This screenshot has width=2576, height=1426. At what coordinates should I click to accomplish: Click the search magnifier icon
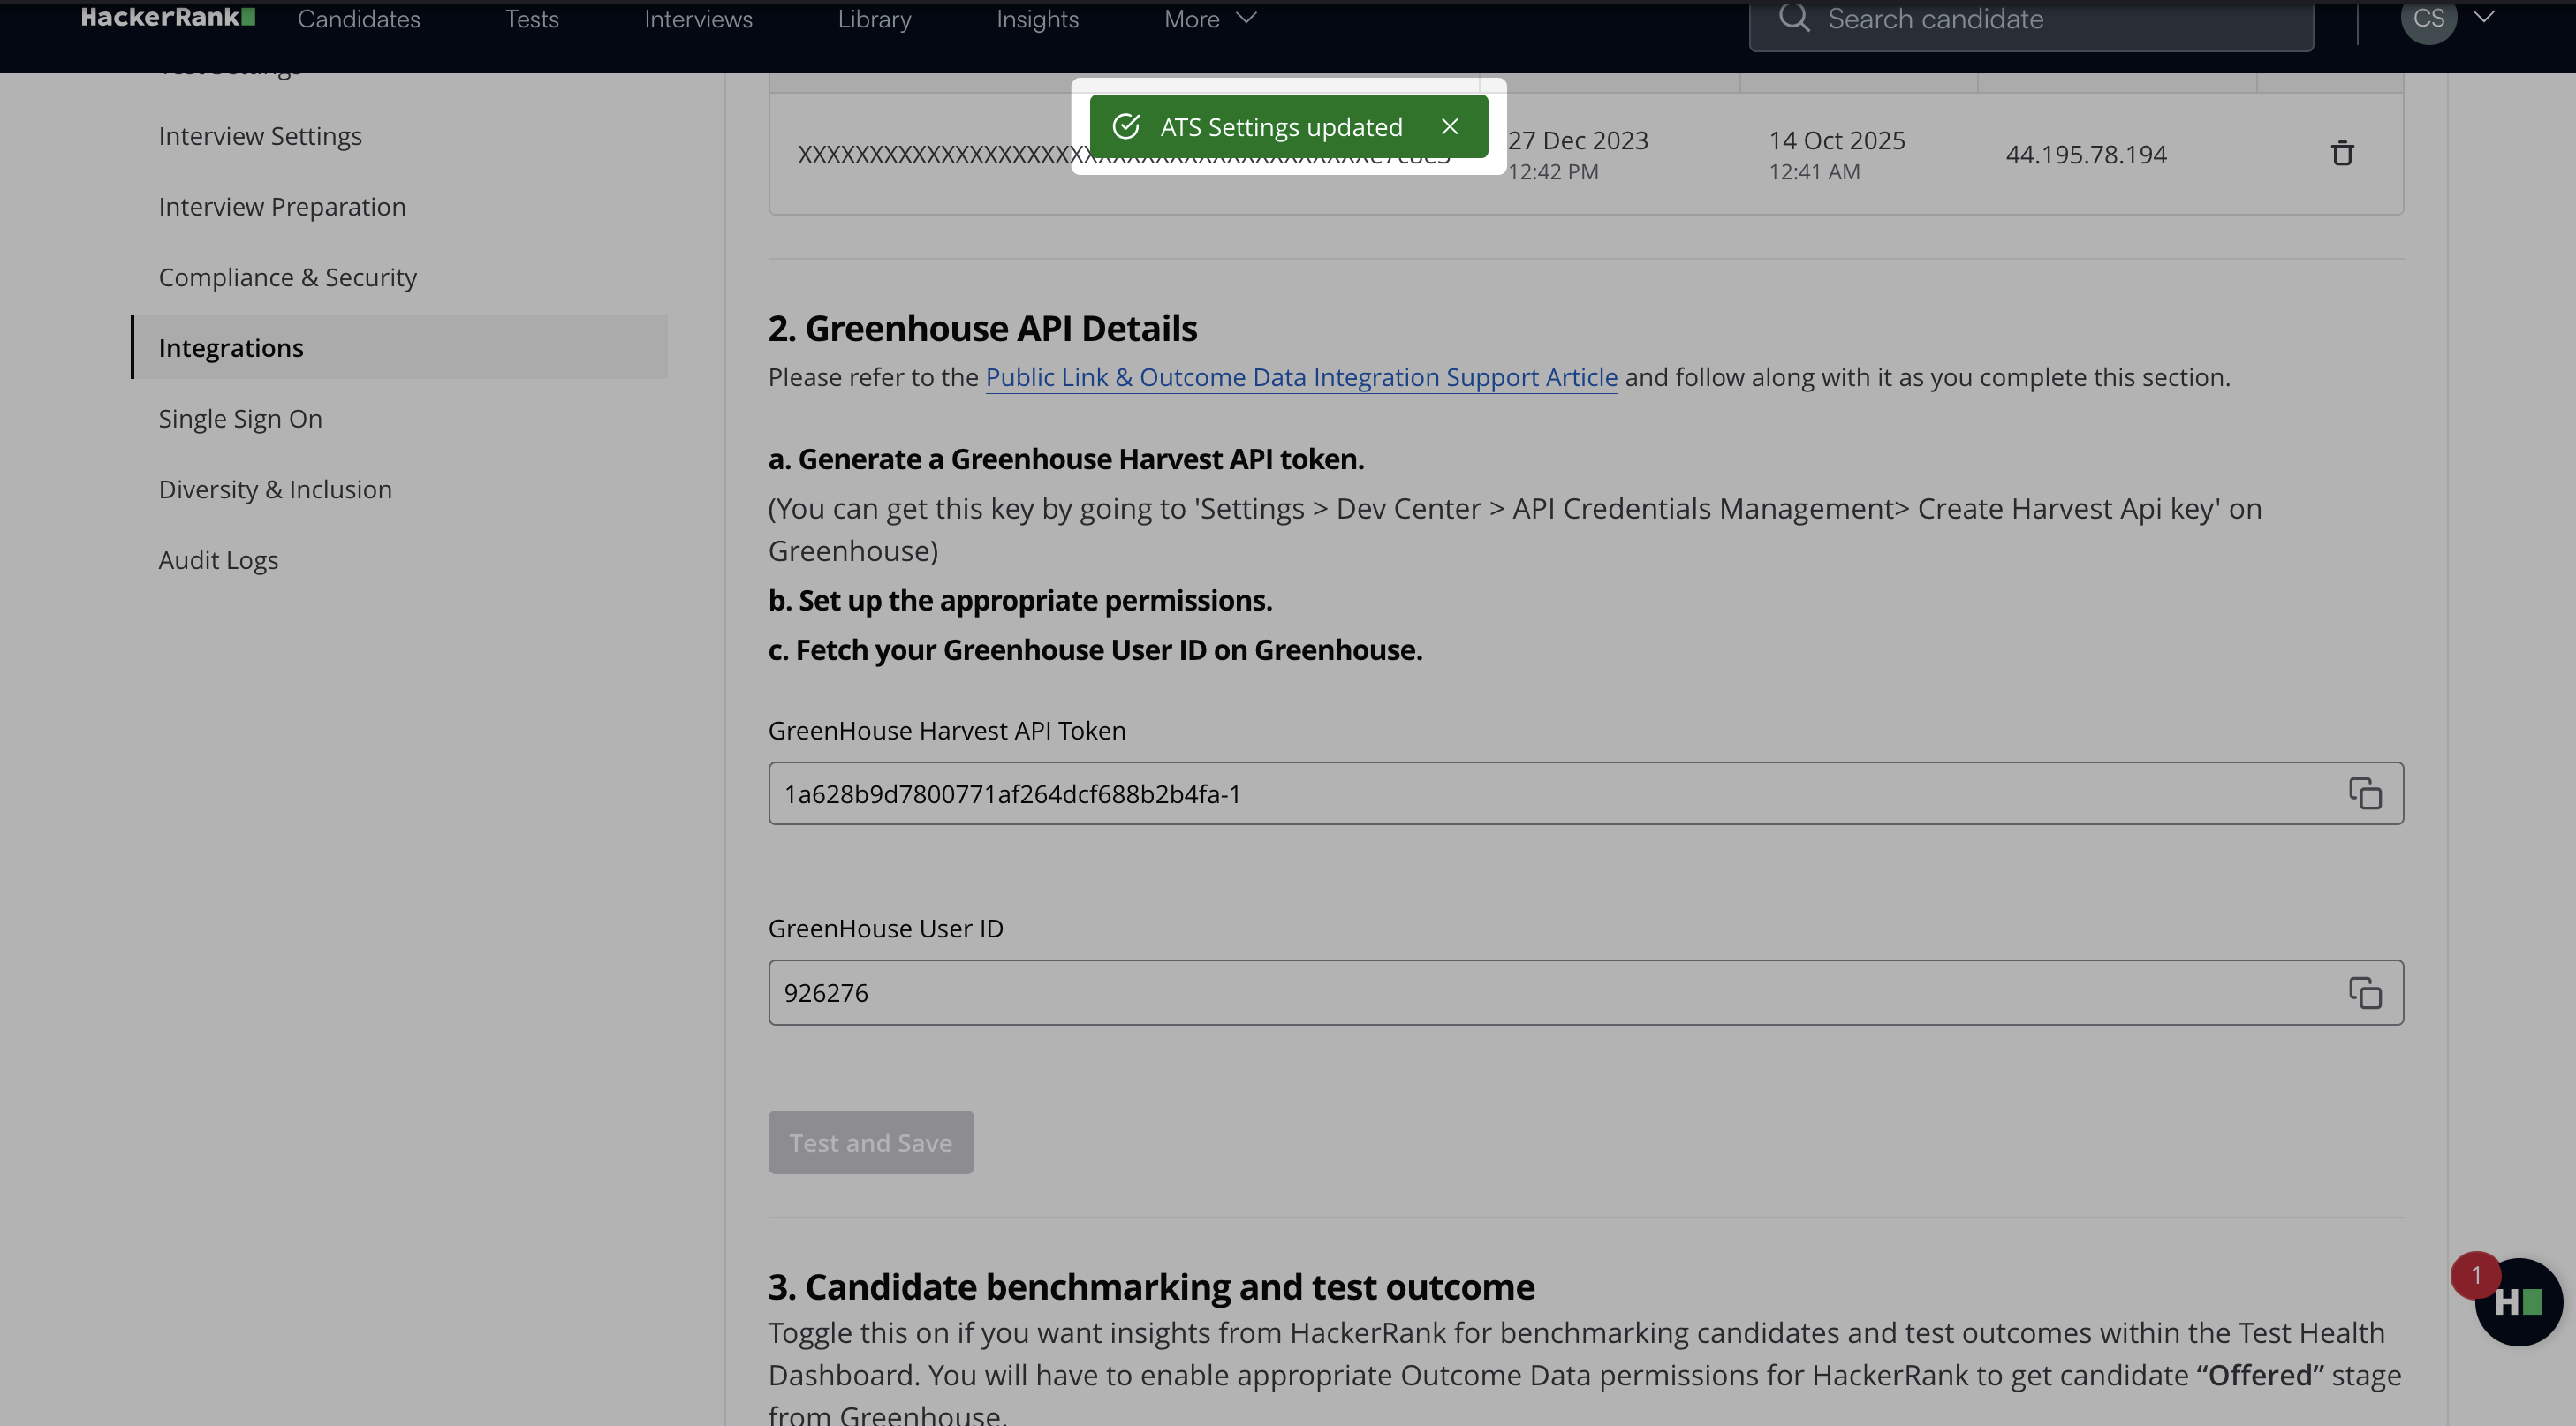pyautogui.click(x=1794, y=18)
